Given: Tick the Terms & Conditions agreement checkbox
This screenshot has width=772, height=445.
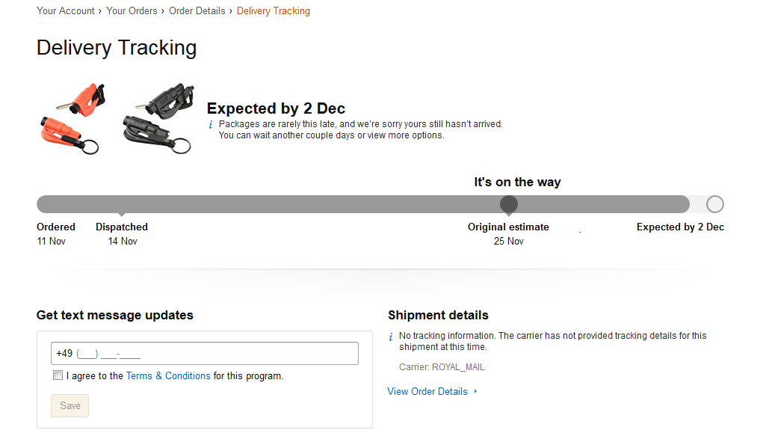Looking at the screenshot, I should (x=58, y=375).
